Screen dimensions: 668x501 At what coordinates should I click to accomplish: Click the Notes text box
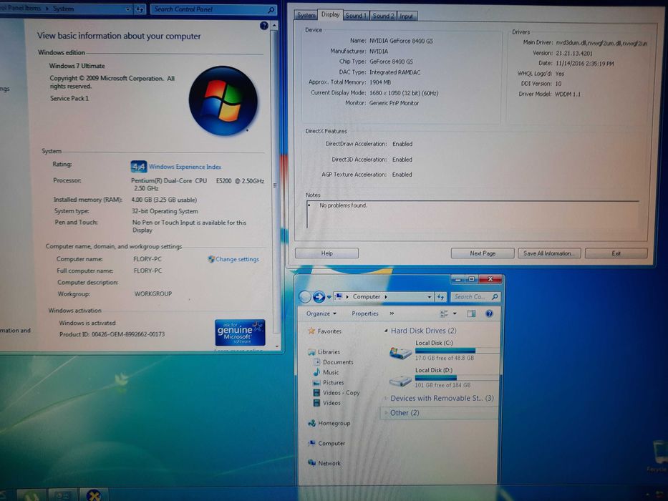(x=472, y=214)
